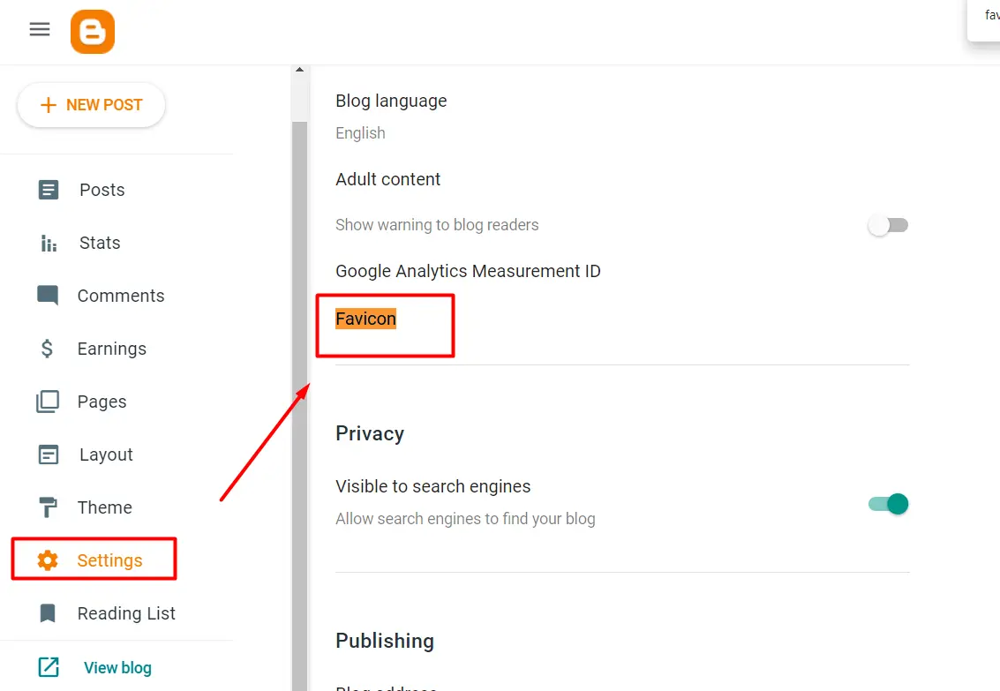Image resolution: width=1000 pixels, height=691 pixels.
Task: Click the Comments speech bubble icon
Action: 48,296
